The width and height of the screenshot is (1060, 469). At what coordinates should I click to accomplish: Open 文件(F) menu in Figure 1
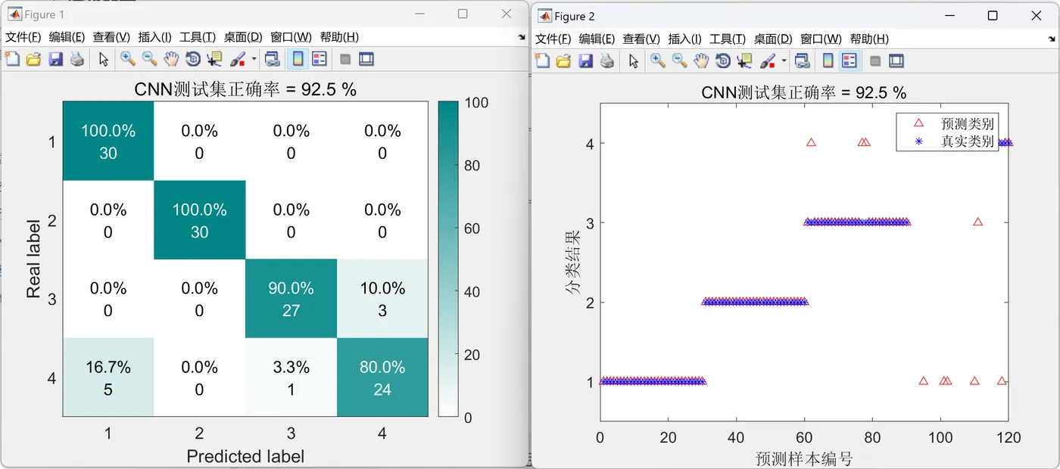(24, 37)
